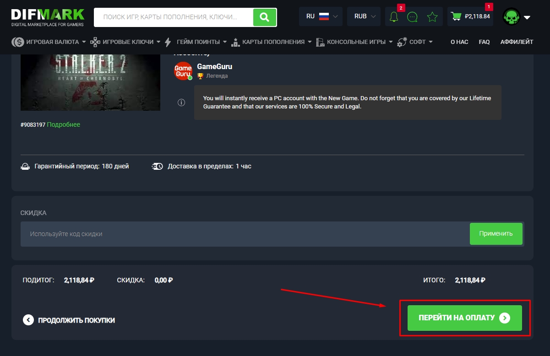The height and width of the screenshot is (356, 550).
Task: Click the S.T.A.L.K.E.R. 2 product image
Action: (90, 82)
